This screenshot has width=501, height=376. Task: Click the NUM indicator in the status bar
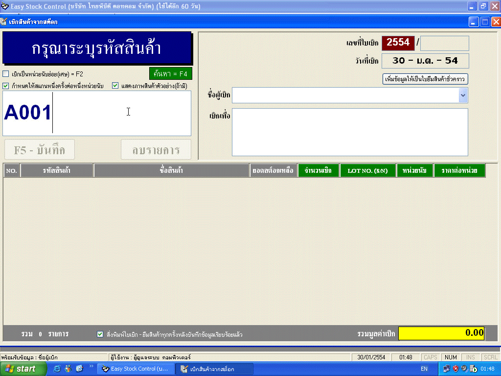tap(450, 357)
